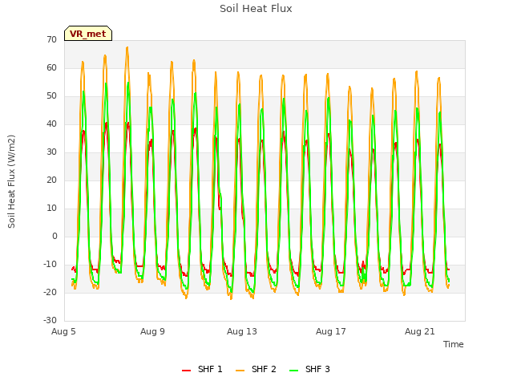
Task: Select the Aug 9 x-axis label
Action: pyautogui.click(x=152, y=331)
